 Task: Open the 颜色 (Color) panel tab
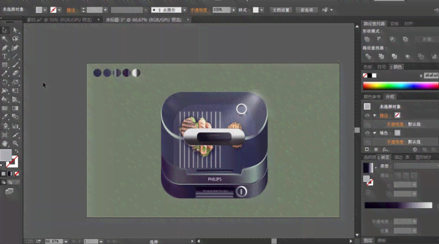pyautogui.click(x=396, y=67)
